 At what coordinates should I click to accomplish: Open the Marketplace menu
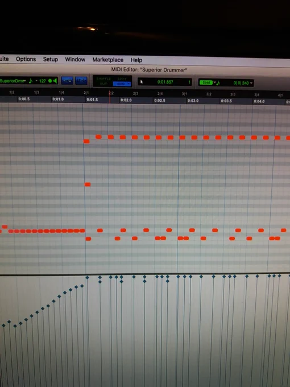[108, 60]
